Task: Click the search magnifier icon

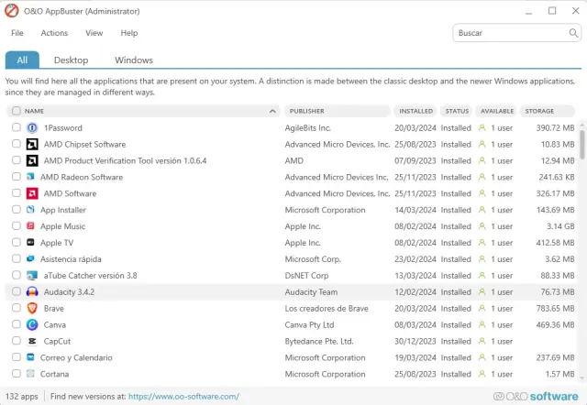Action: 572,33
